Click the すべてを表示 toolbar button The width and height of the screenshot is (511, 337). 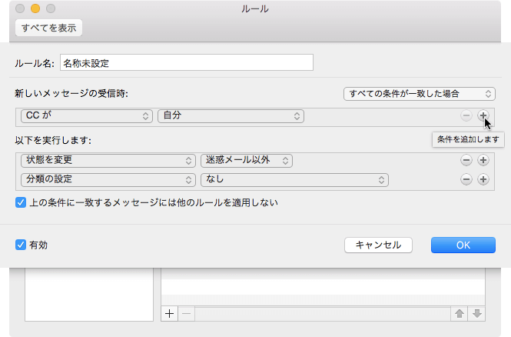48,28
